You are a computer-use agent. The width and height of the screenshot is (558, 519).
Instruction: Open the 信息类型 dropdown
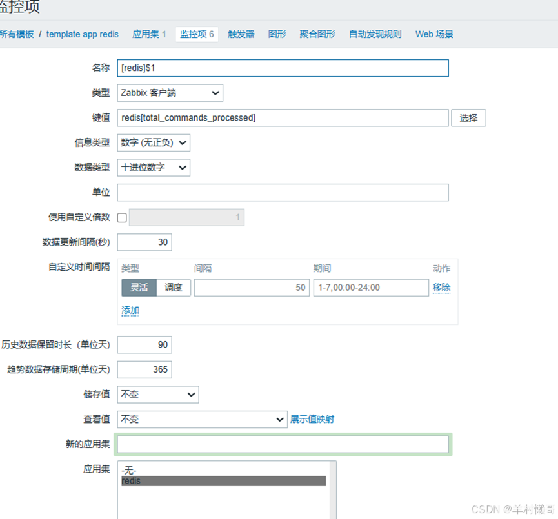pyautogui.click(x=154, y=142)
